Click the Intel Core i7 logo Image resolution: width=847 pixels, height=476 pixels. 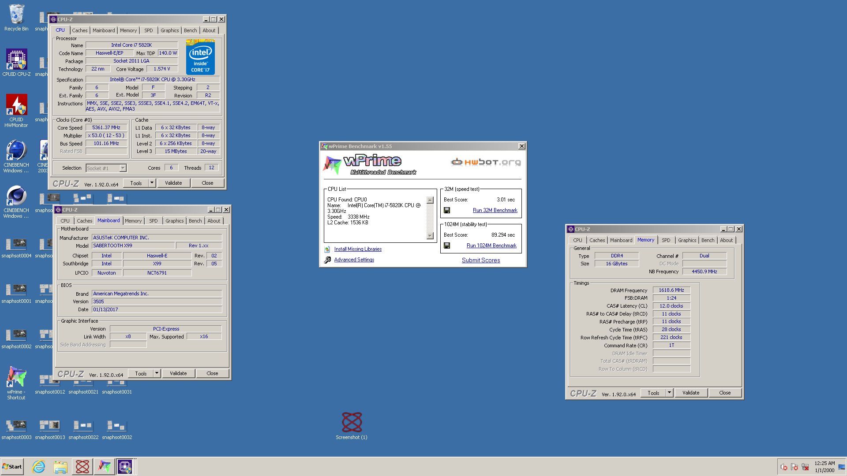click(200, 57)
